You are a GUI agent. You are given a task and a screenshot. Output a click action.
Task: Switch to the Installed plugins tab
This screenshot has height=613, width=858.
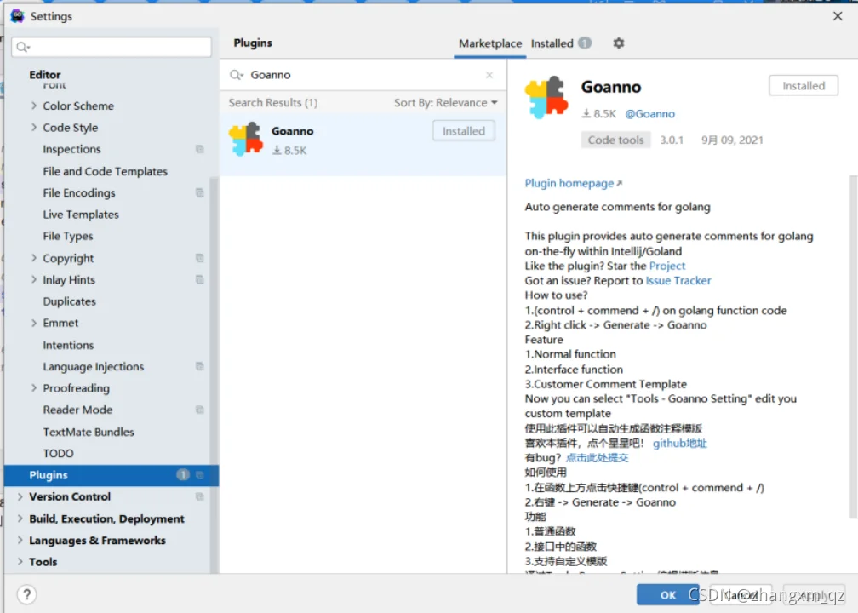click(552, 43)
